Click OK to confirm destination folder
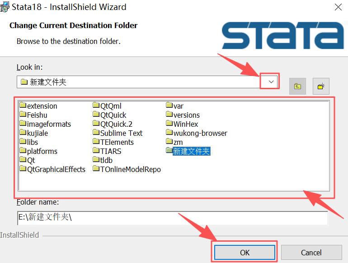The height and width of the screenshot is (263, 348). coord(245,252)
